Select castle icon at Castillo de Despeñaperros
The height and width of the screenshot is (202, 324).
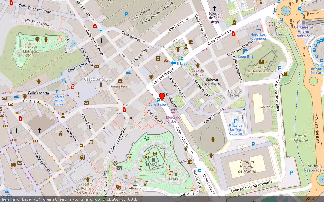261,61
